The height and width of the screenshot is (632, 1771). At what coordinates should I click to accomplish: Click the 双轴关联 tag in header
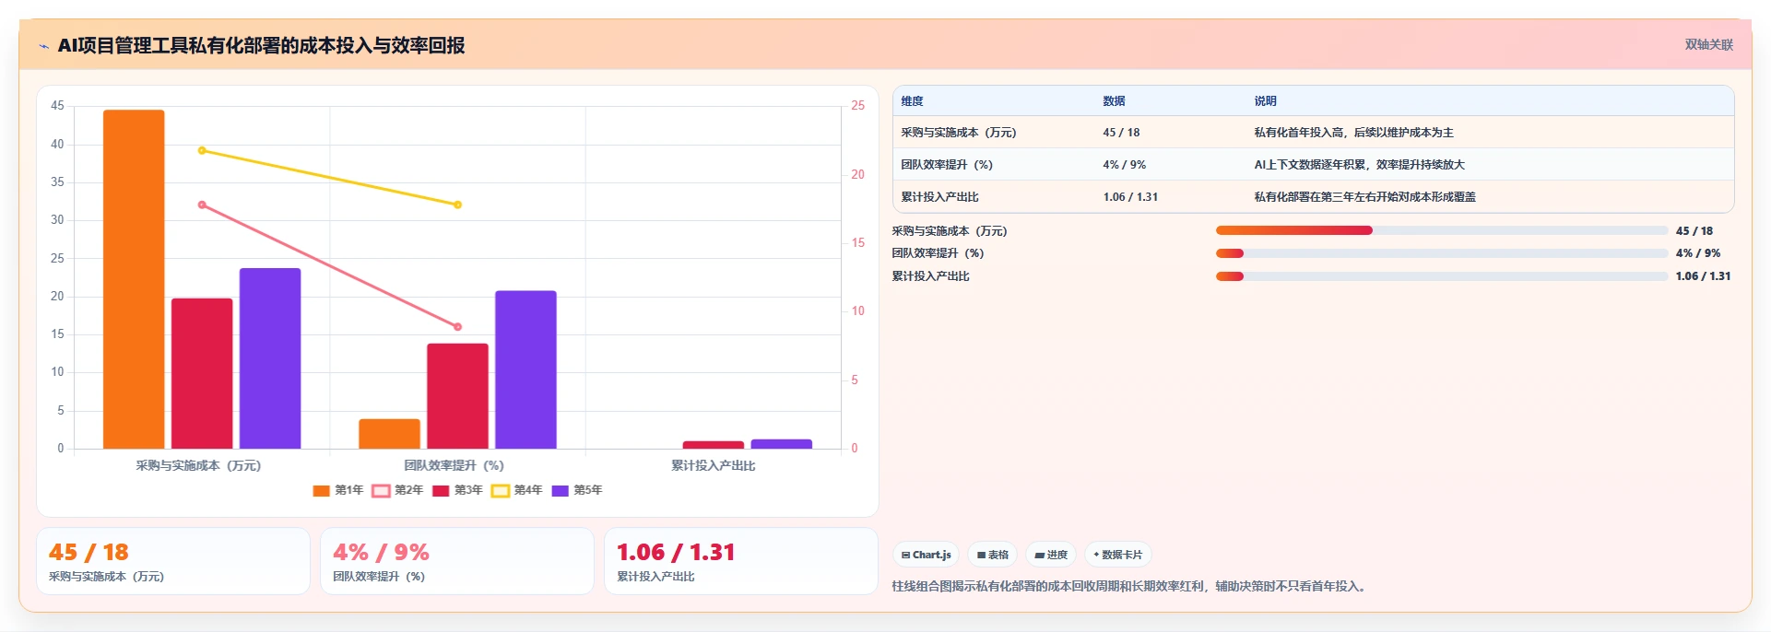[1708, 44]
